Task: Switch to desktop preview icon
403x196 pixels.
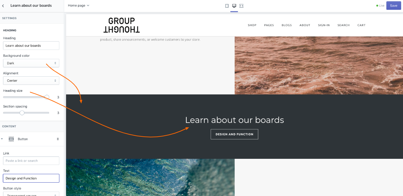Action: (x=234, y=6)
